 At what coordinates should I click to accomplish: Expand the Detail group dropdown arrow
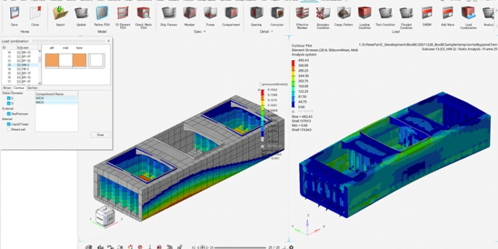pyautogui.click(x=272, y=32)
